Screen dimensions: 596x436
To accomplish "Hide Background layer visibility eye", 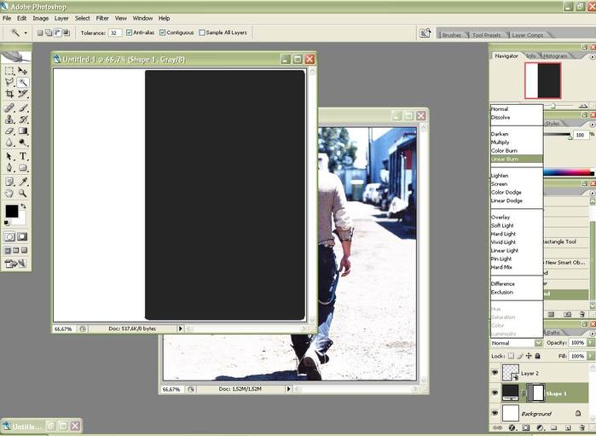I will pyautogui.click(x=495, y=413).
